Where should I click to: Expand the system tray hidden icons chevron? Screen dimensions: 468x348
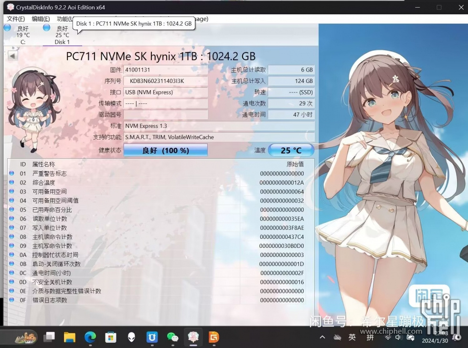(322, 338)
